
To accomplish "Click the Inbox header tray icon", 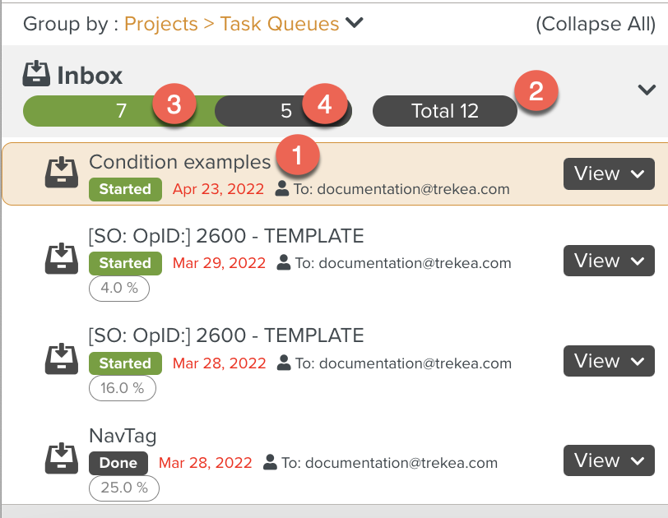I will click(x=36, y=75).
